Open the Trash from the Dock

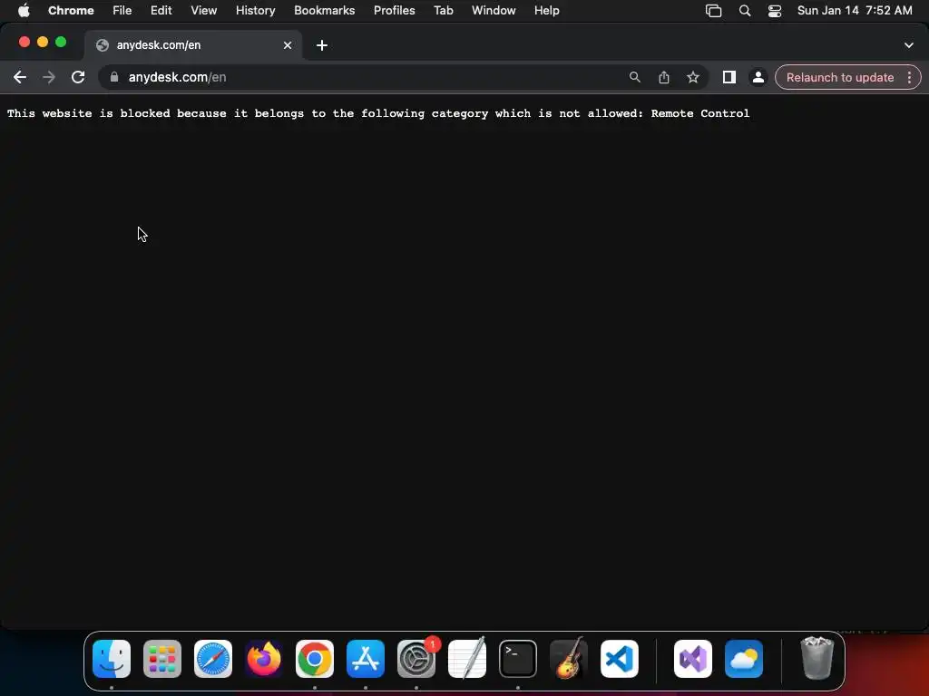(817, 658)
